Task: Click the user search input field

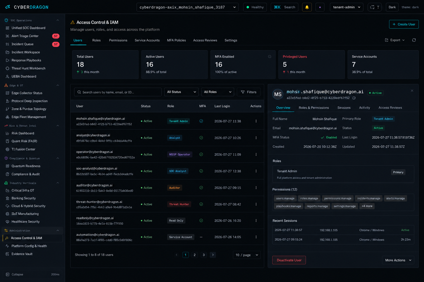Action: click(118, 92)
